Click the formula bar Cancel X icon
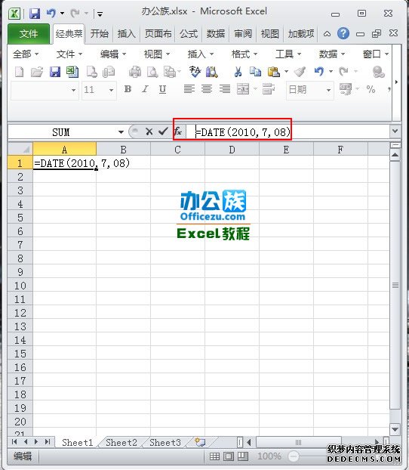The image size is (409, 470). [149, 131]
